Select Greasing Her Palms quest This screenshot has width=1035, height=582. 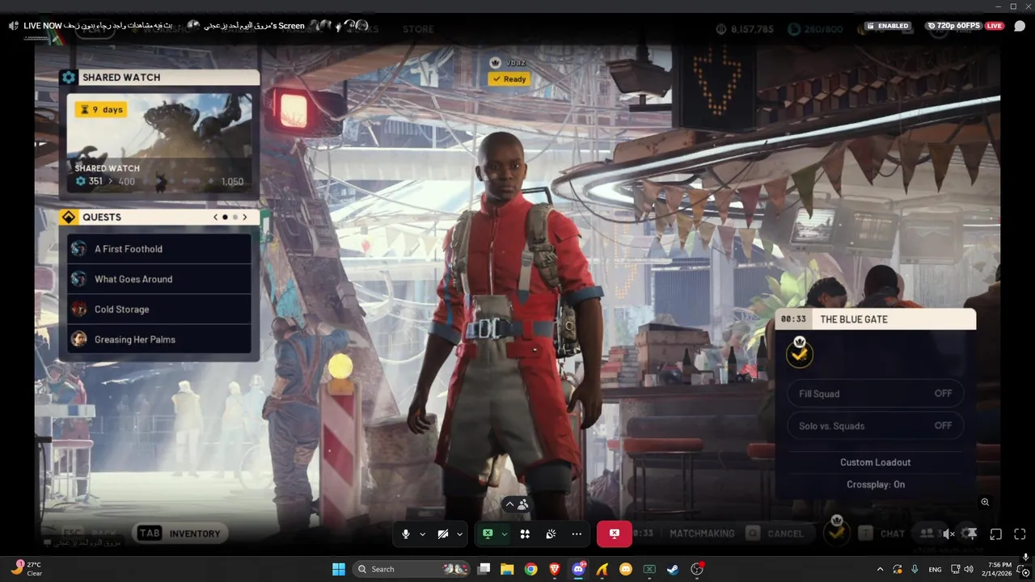tap(159, 339)
